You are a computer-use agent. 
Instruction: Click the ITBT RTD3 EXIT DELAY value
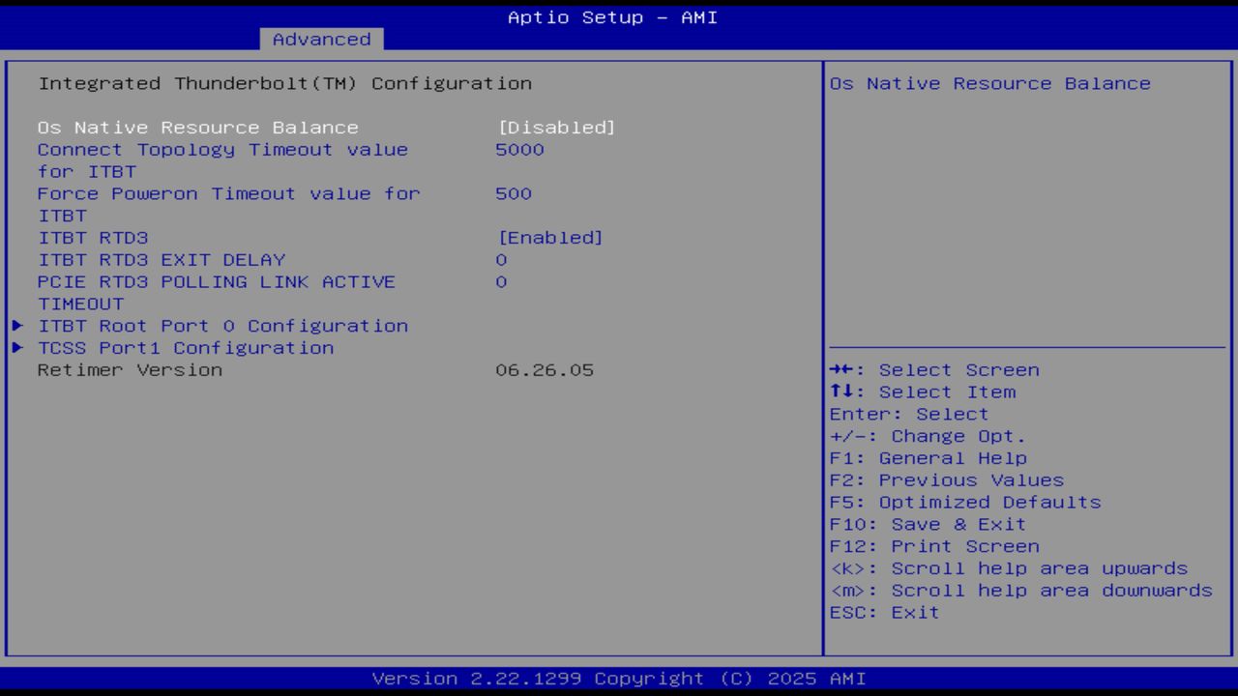point(501,259)
